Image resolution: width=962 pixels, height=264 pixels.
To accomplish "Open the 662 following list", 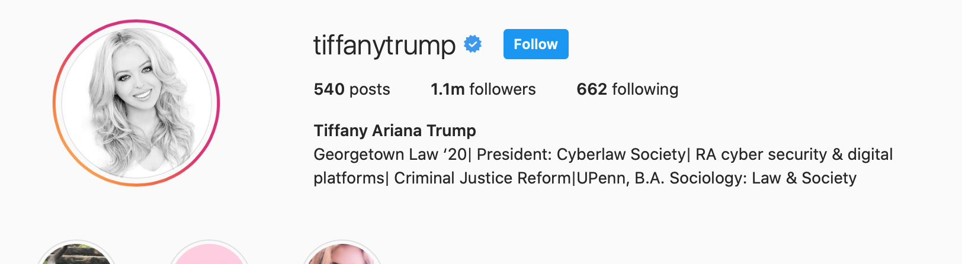I will [x=628, y=89].
